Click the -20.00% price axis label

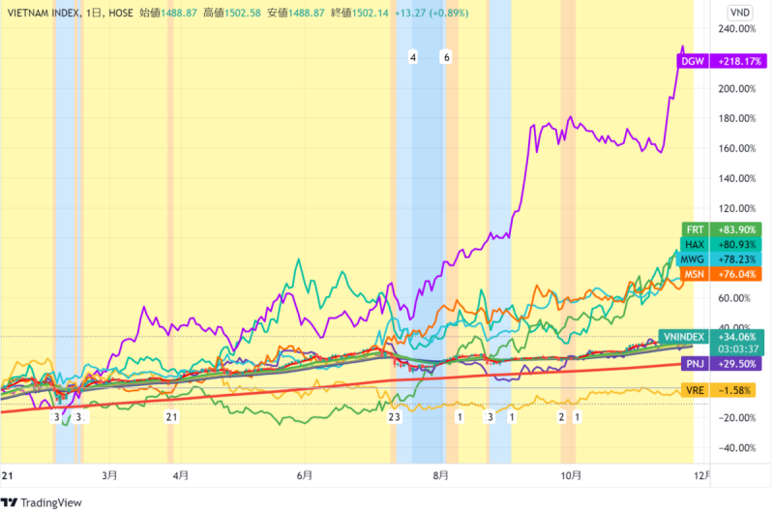[736, 418]
